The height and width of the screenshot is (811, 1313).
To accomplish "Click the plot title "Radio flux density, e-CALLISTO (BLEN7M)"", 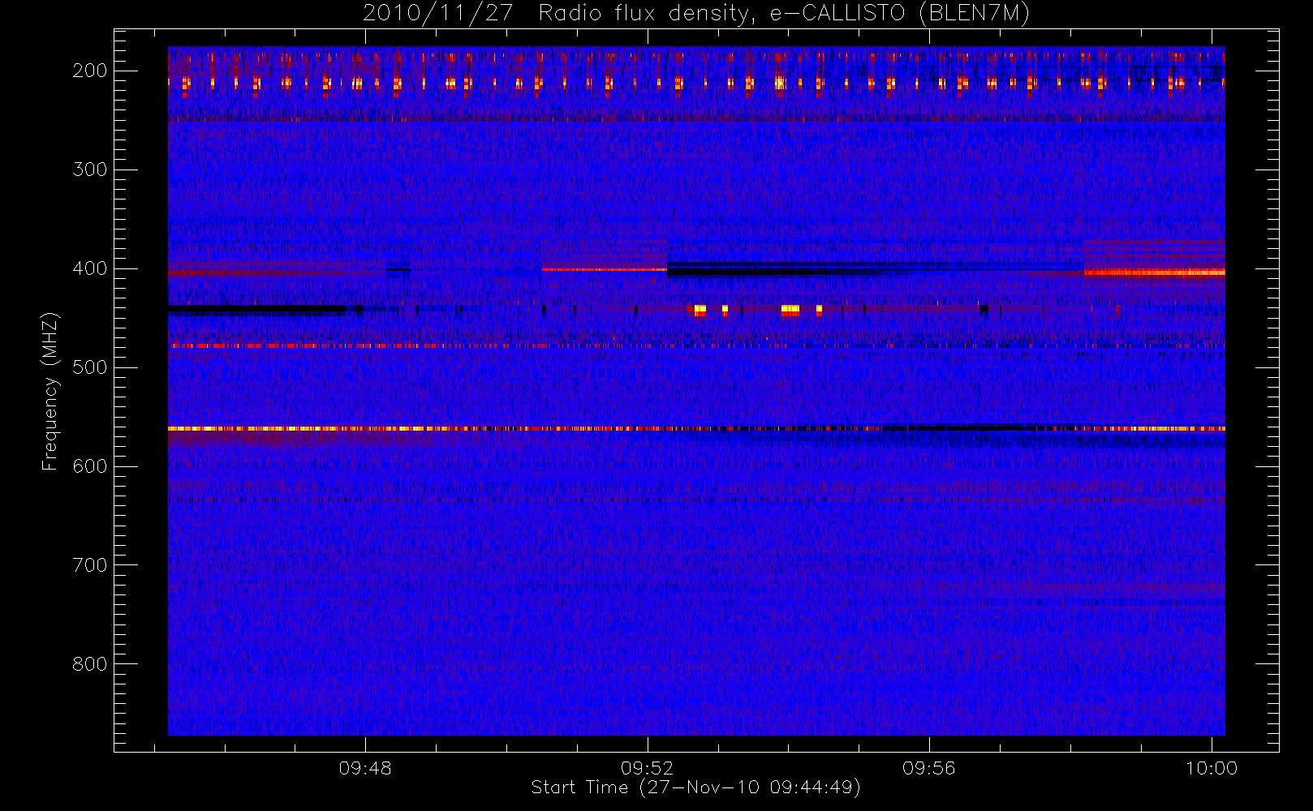I will (783, 14).
